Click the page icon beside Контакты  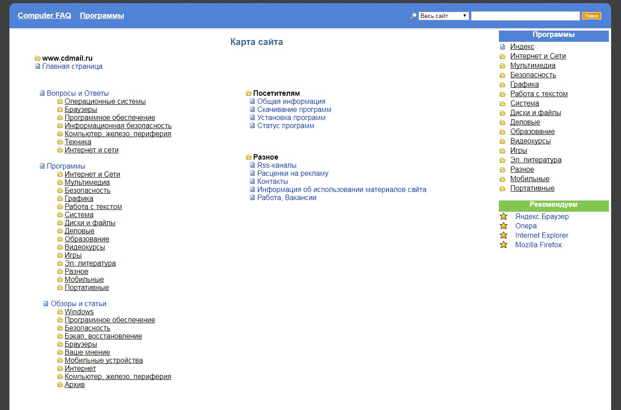(x=252, y=182)
